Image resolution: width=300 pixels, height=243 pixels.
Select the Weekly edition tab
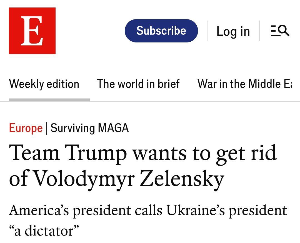44,84
